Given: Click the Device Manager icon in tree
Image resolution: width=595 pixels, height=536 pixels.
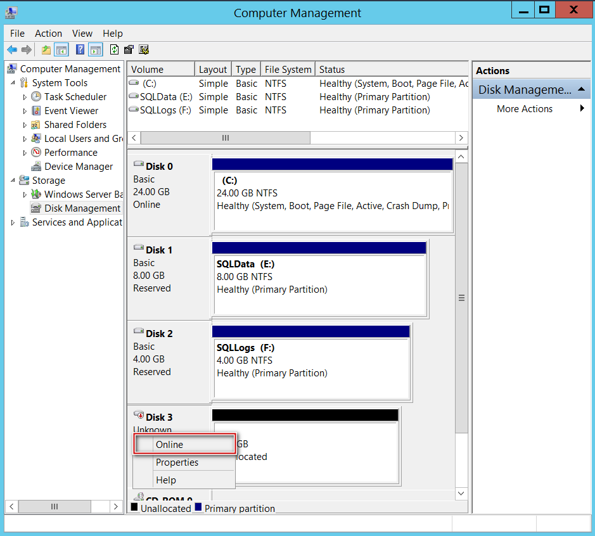Looking at the screenshot, I should click(x=36, y=167).
